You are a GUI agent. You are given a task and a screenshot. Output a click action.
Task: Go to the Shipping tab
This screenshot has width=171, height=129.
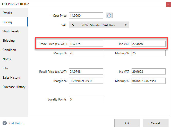coord(8,41)
